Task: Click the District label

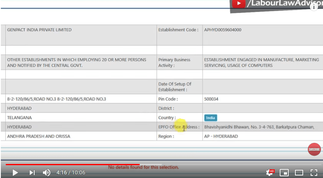Action: [166, 108]
